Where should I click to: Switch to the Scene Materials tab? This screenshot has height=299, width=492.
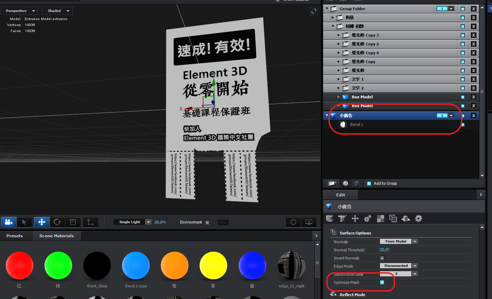pyautogui.click(x=57, y=236)
